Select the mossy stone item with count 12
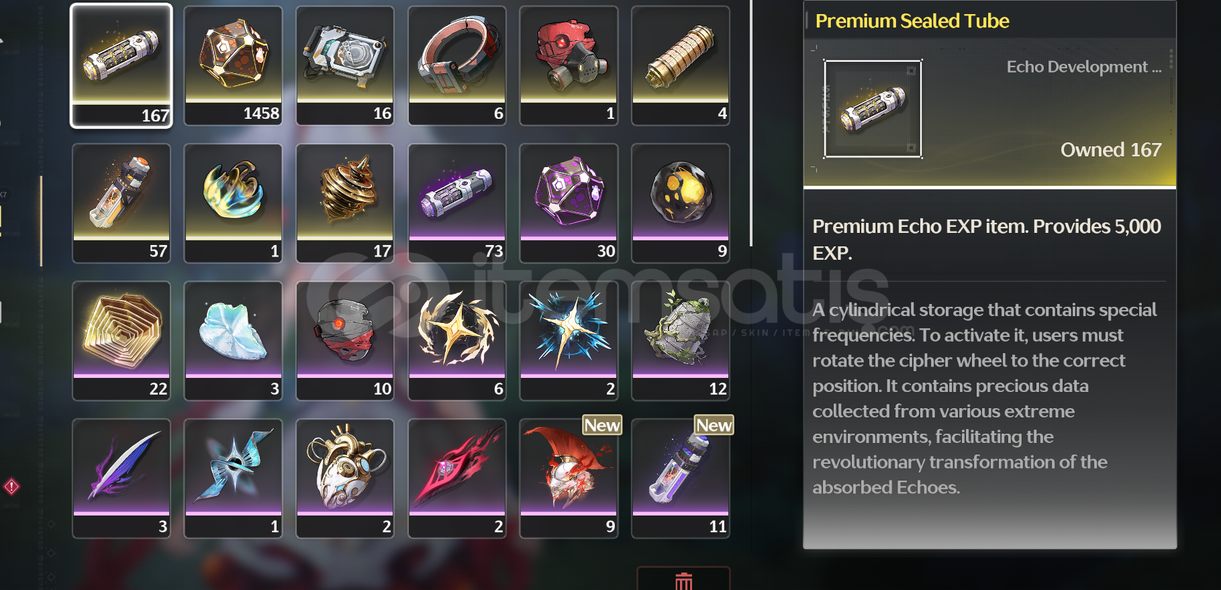The height and width of the screenshot is (590, 1221). pos(681,341)
